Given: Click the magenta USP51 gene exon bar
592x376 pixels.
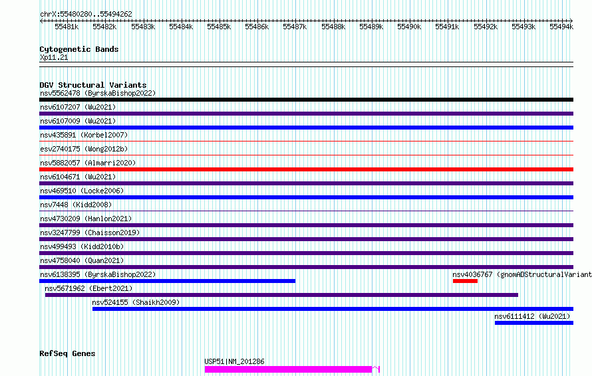Looking at the screenshot, I should [289, 369].
